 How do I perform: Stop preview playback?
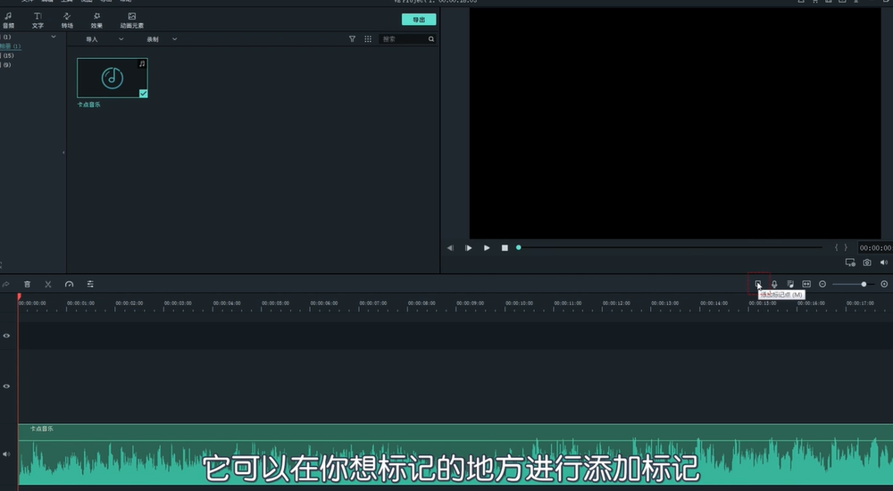[x=505, y=248]
